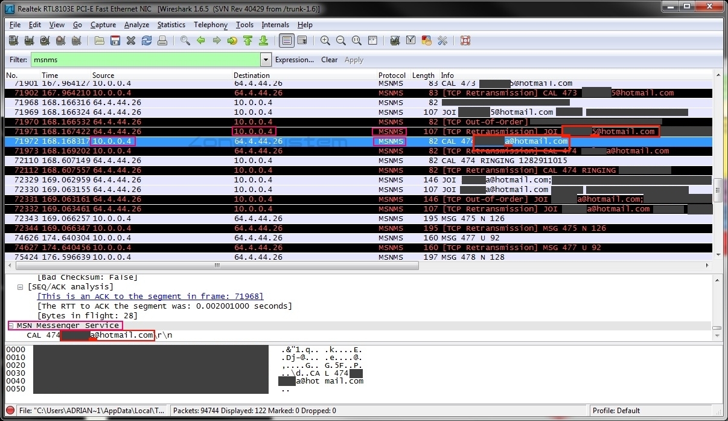Image resolution: width=728 pixels, height=421 pixels.
Task: Open preferences wrench icon
Action: coord(442,40)
